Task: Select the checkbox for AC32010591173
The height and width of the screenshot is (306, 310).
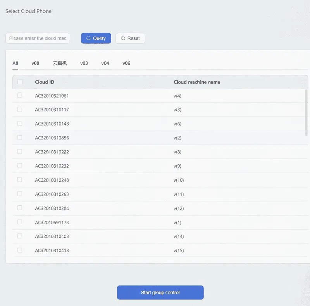Action: [19, 222]
